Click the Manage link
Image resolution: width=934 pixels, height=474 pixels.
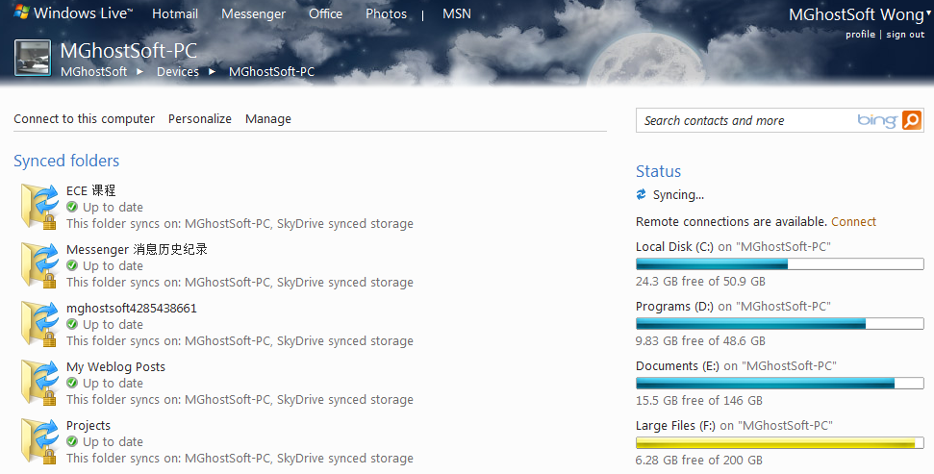click(268, 119)
